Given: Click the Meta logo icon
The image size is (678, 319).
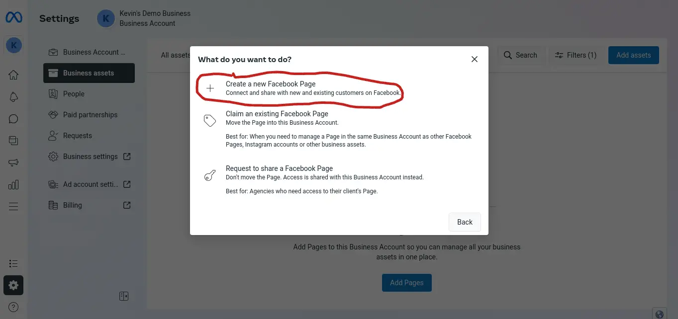Looking at the screenshot, I should click(x=13, y=18).
